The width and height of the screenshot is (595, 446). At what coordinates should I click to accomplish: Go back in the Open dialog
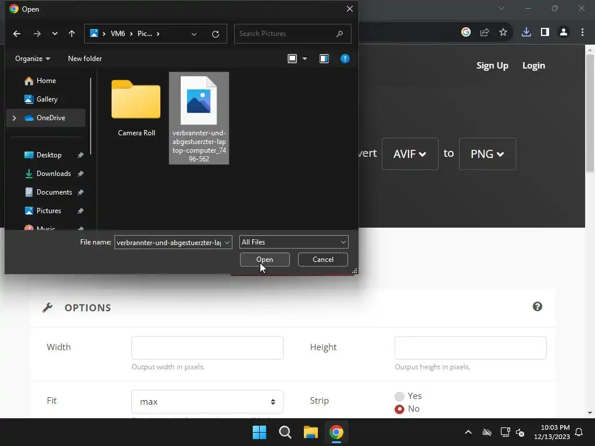click(17, 34)
